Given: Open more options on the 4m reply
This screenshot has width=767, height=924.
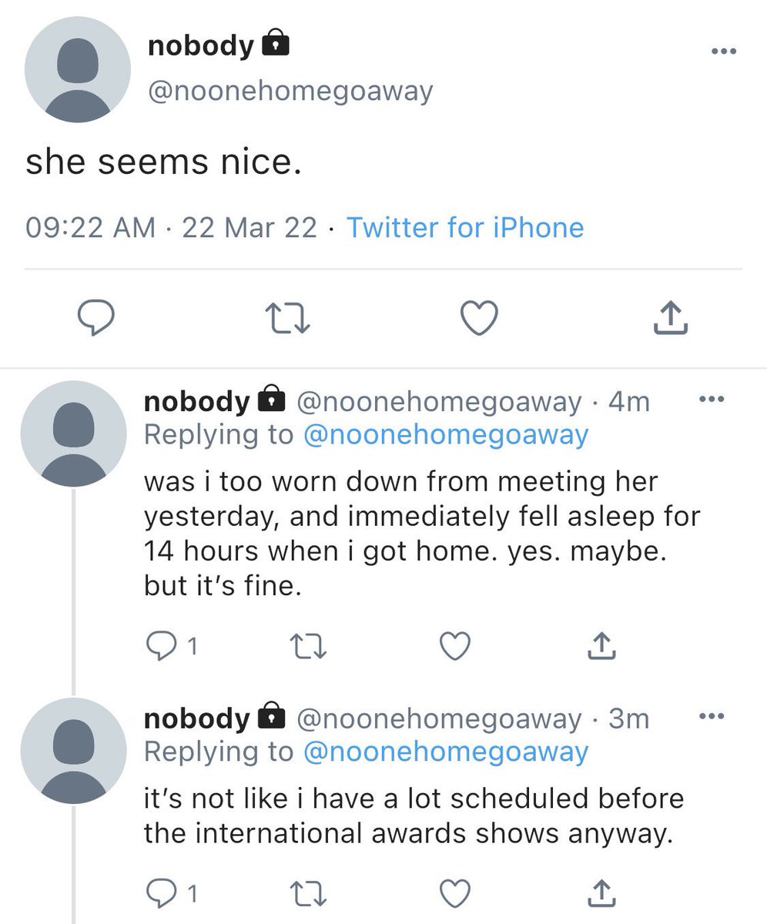Looking at the screenshot, I should (710, 399).
